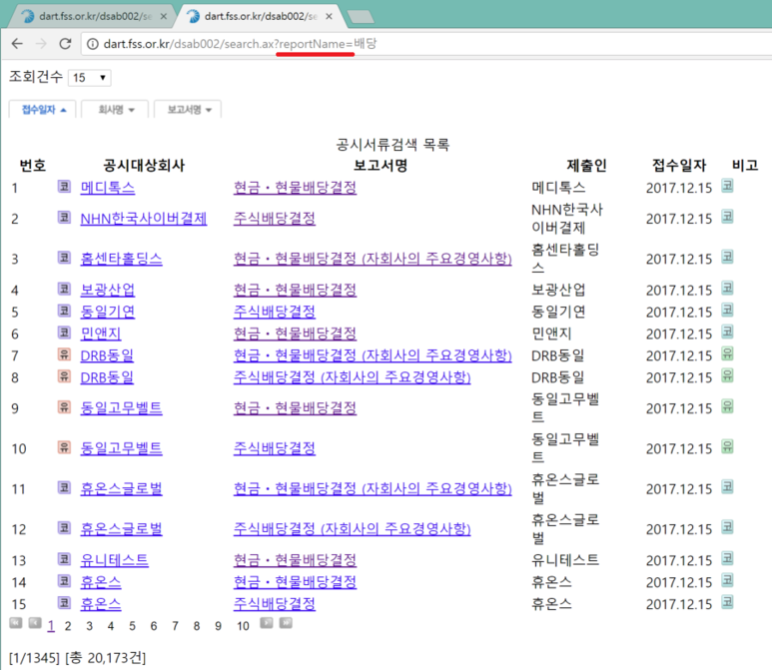Open NHN한국사이버결제 주식배당결정 report

click(x=275, y=219)
